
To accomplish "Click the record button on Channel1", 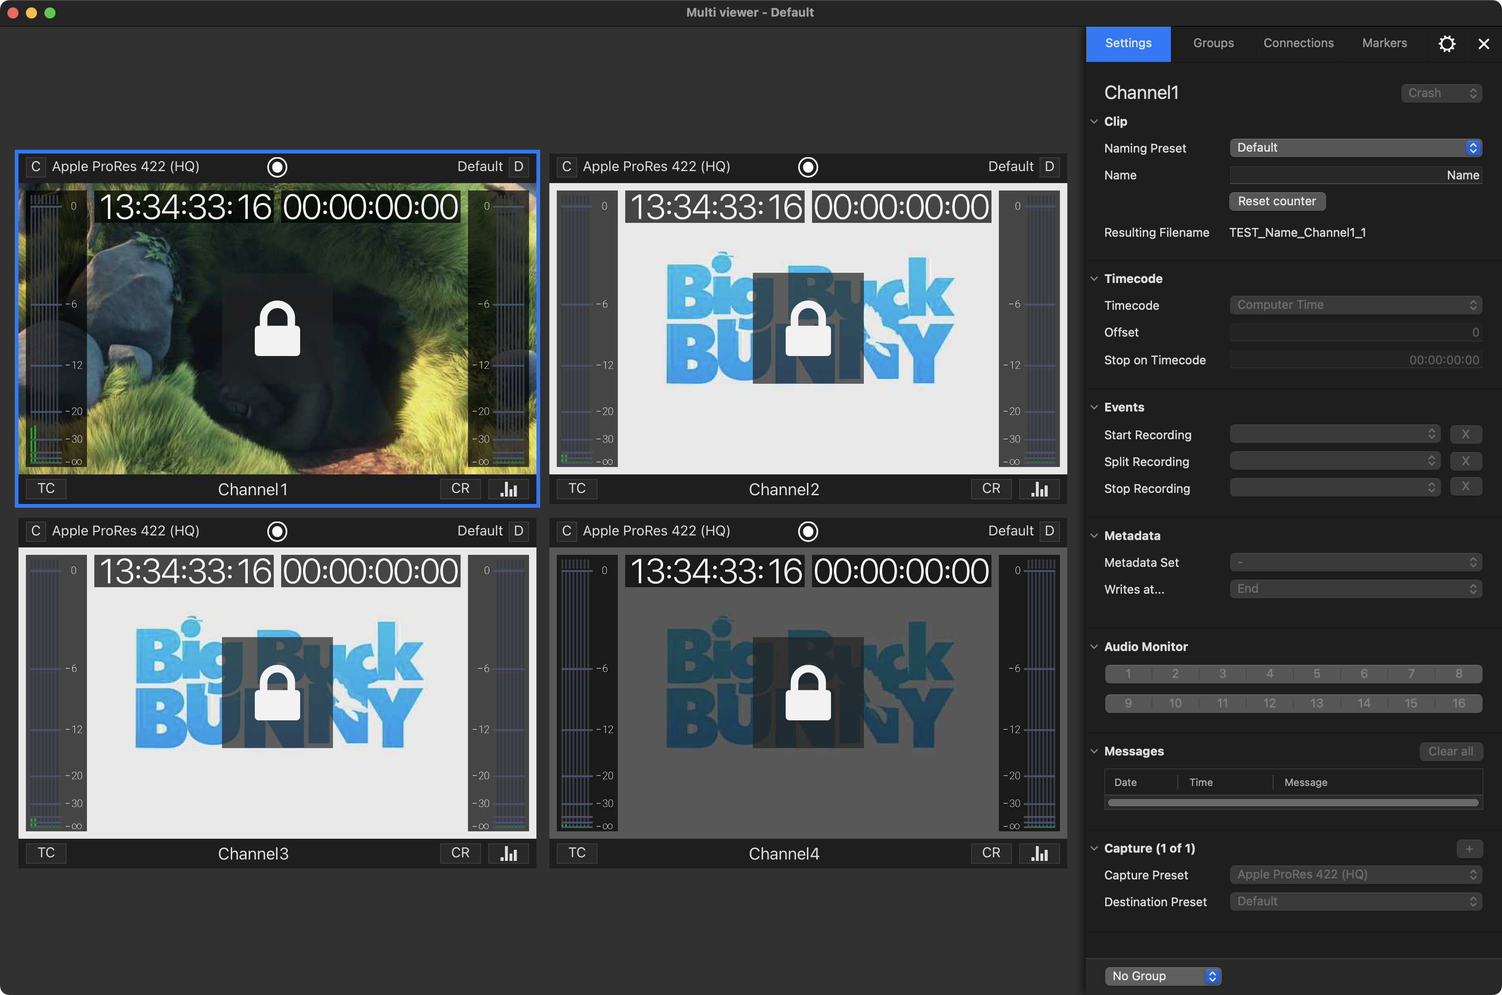I will pyautogui.click(x=277, y=167).
